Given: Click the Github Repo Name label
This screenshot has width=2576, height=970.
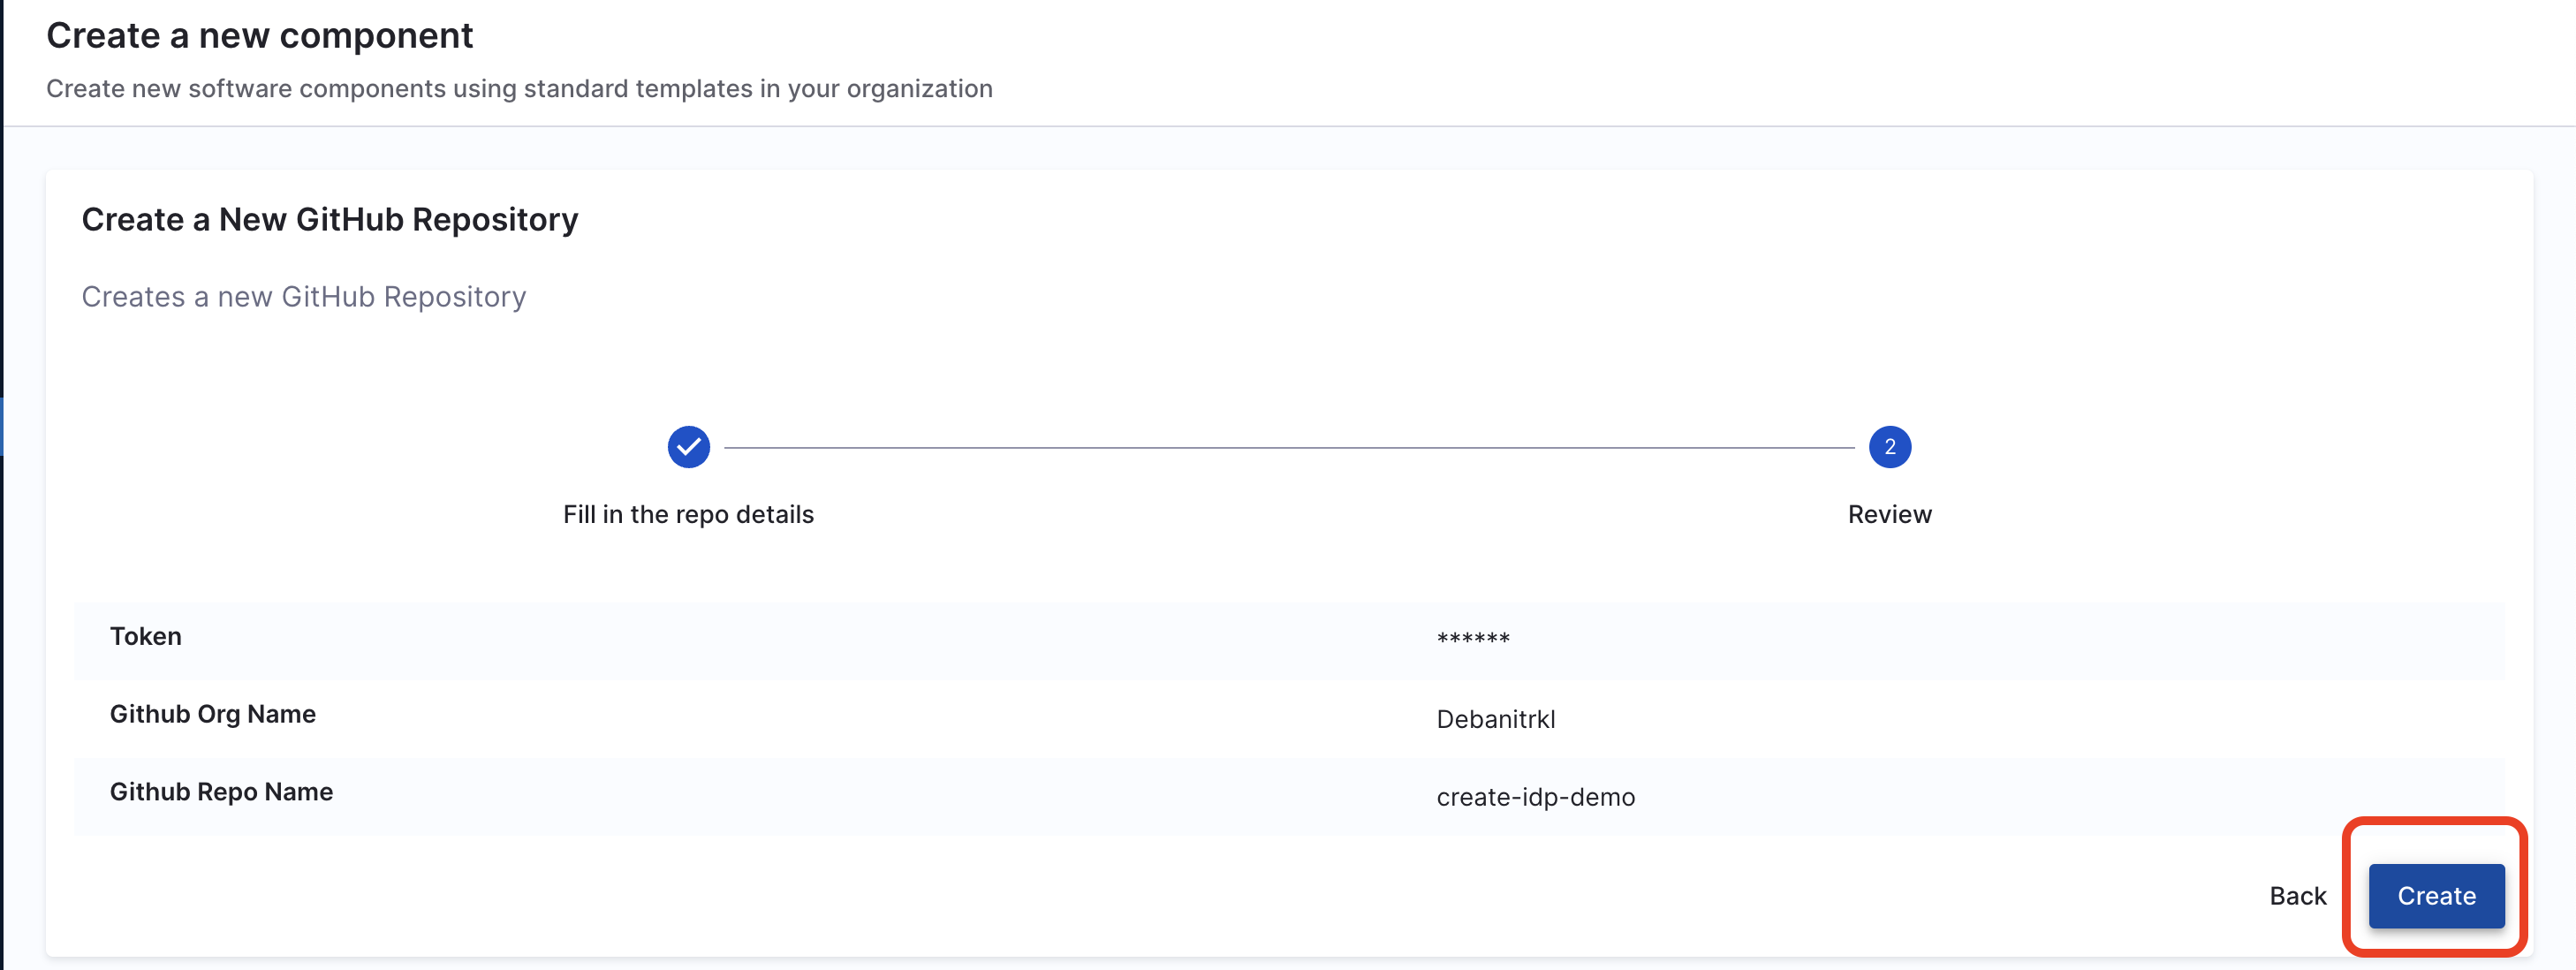Looking at the screenshot, I should tap(221, 792).
